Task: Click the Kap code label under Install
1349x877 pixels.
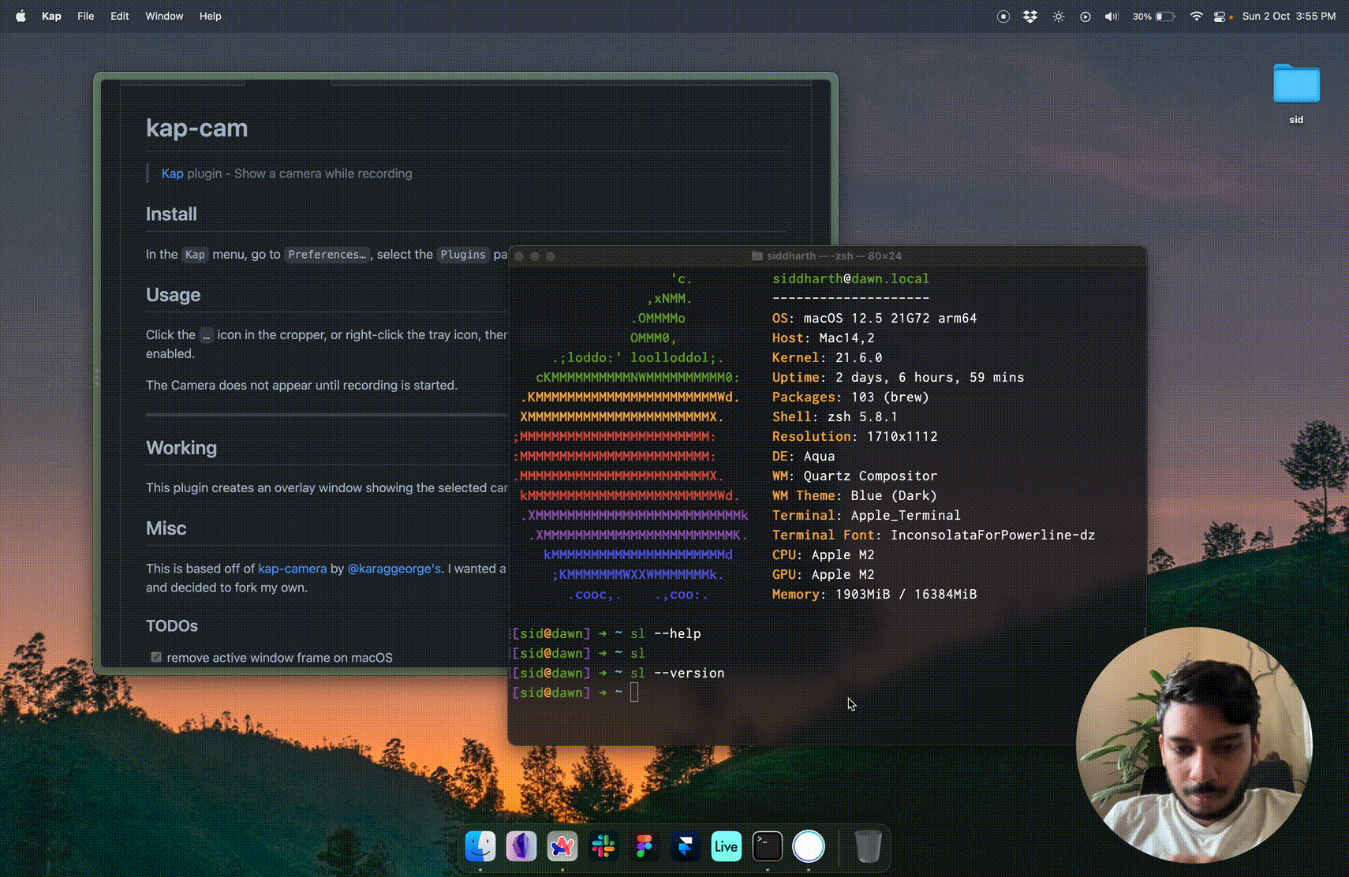Action: click(x=195, y=255)
